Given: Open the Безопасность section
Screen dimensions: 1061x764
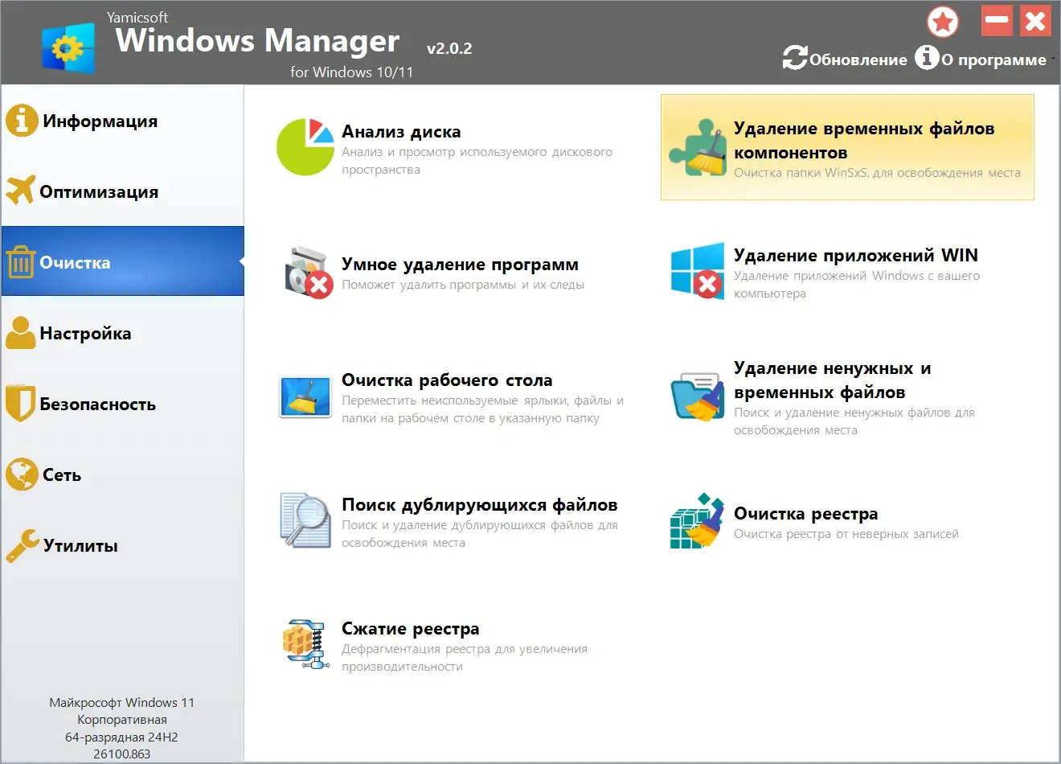Looking at the screenshot, I should (x=122, y=404).
